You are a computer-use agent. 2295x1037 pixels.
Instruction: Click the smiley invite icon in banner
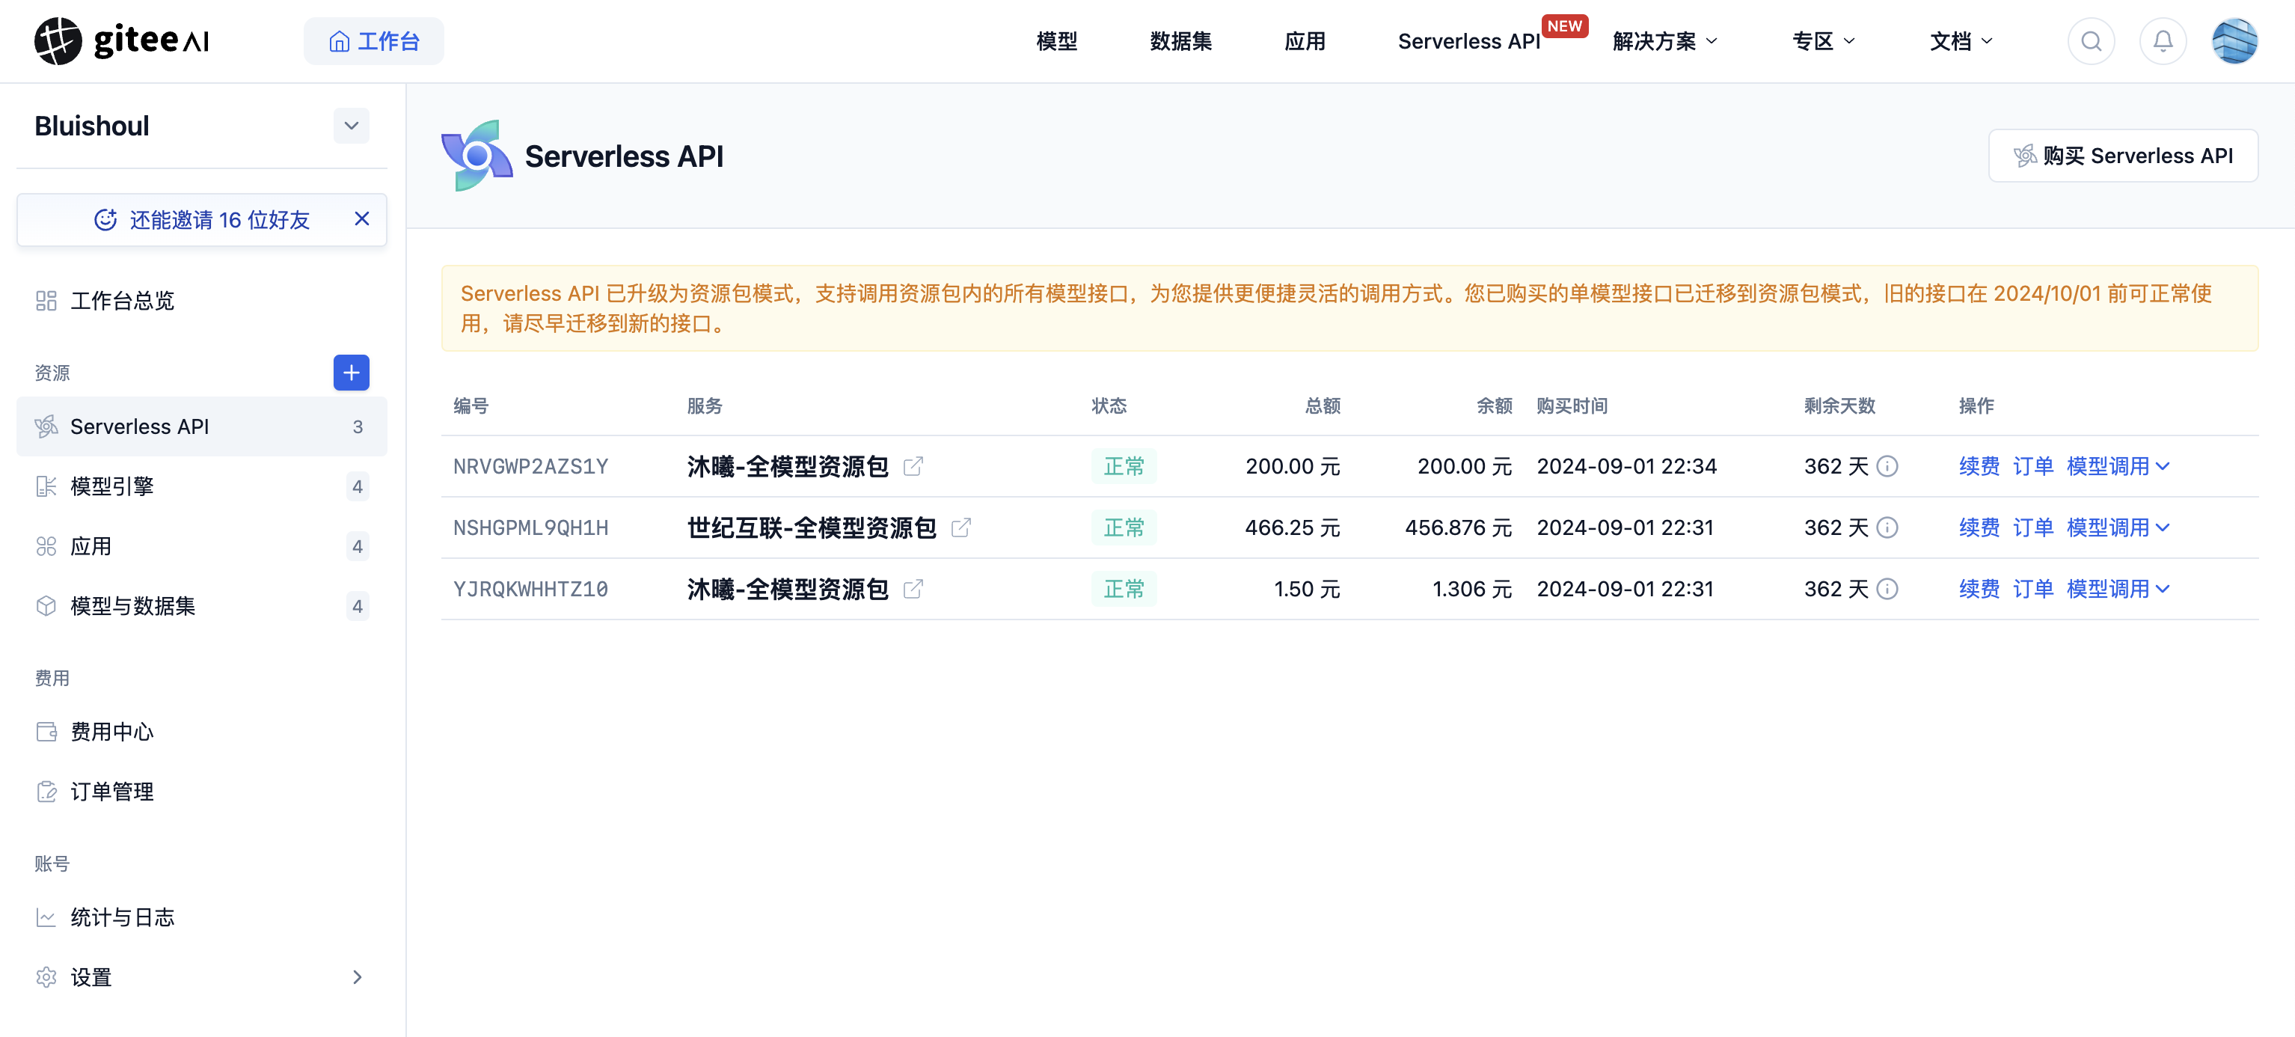105,219
